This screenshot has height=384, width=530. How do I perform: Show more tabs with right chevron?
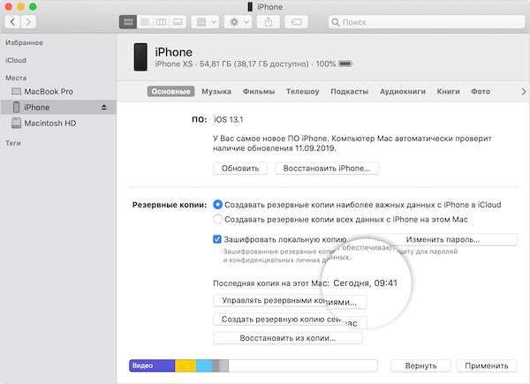coord(523,92)
